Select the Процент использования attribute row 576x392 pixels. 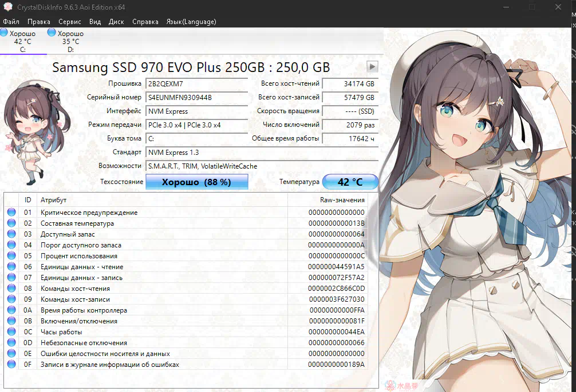(186, 255)
